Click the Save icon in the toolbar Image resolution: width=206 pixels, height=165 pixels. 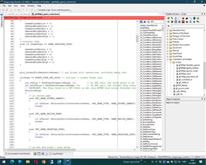click(x=3, y=10)
